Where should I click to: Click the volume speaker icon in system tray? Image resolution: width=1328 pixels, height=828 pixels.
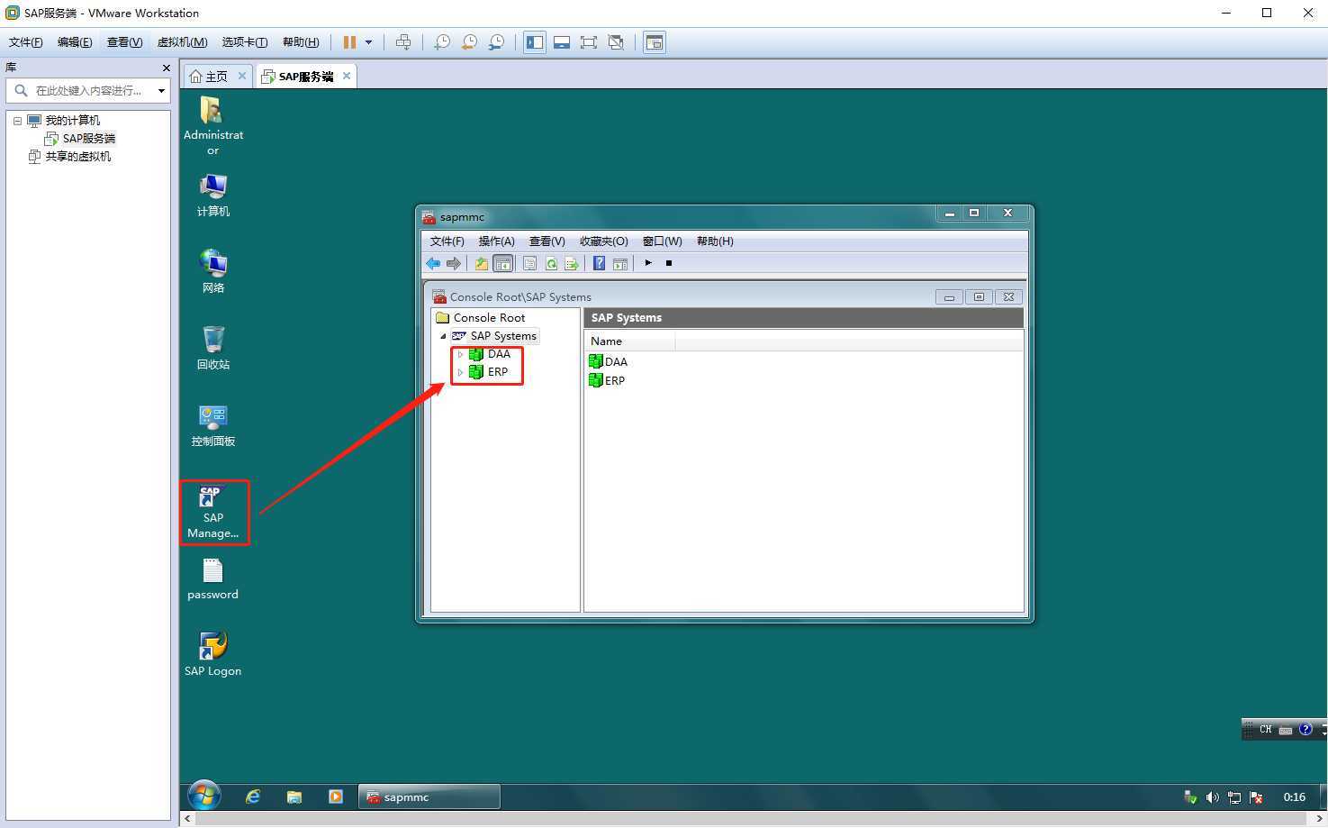tap(1213, 797)
